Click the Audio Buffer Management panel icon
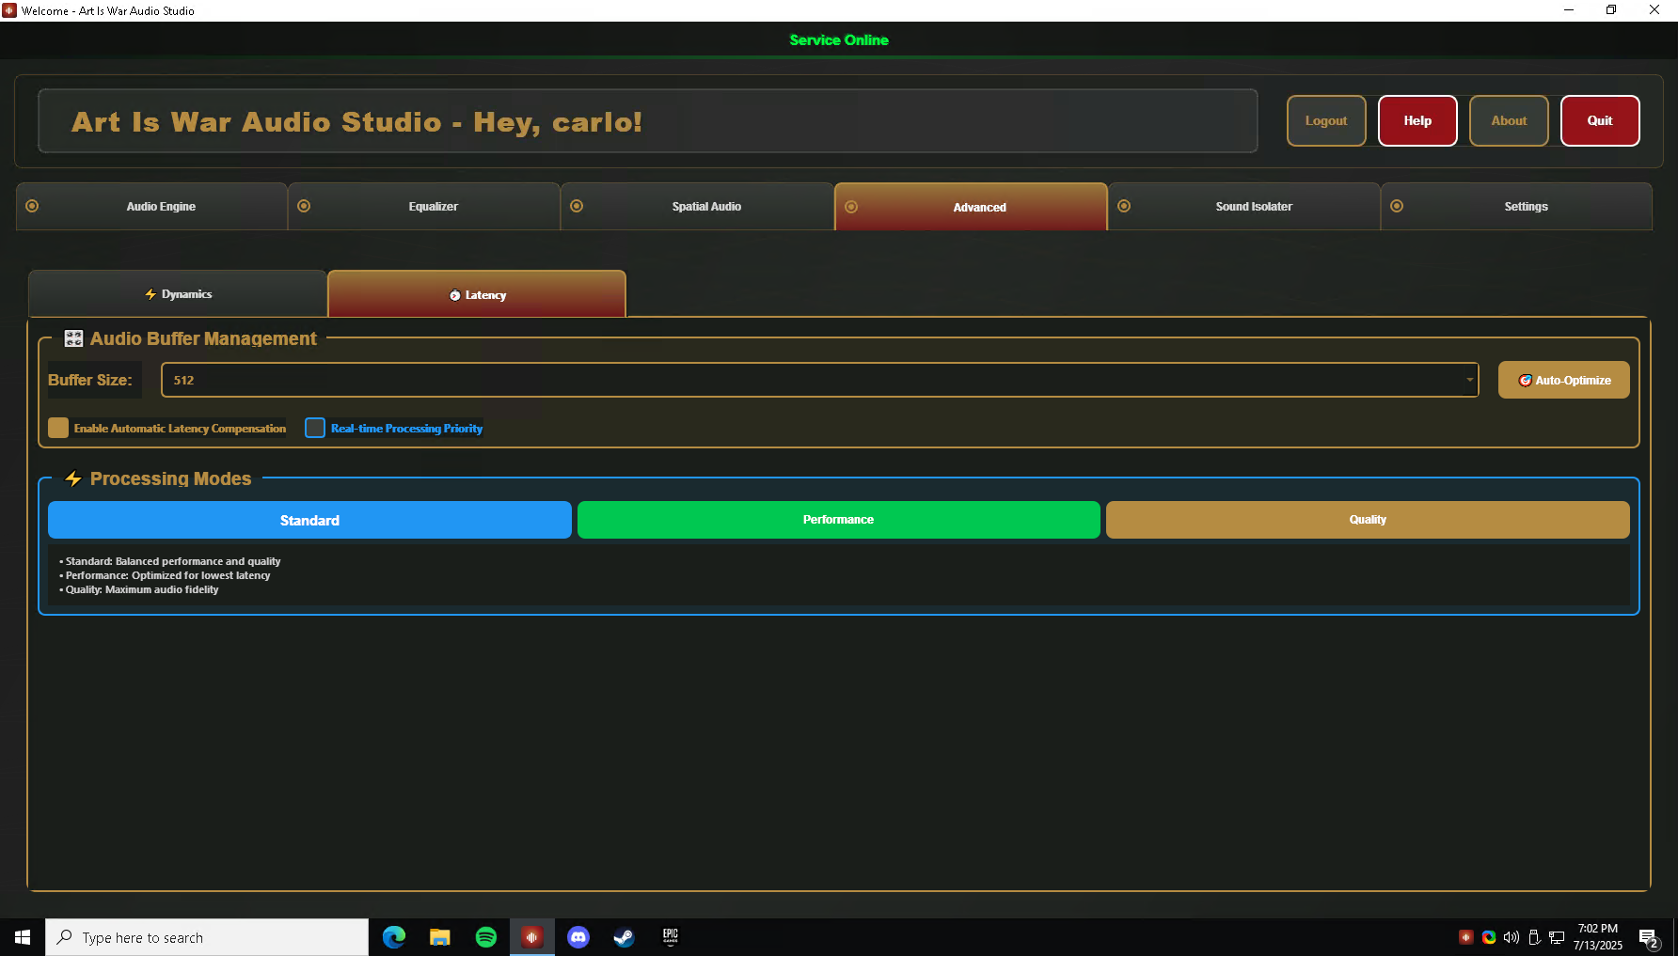Image resolution: width=1678 pixels, height=956 pixels. (73, 338)
